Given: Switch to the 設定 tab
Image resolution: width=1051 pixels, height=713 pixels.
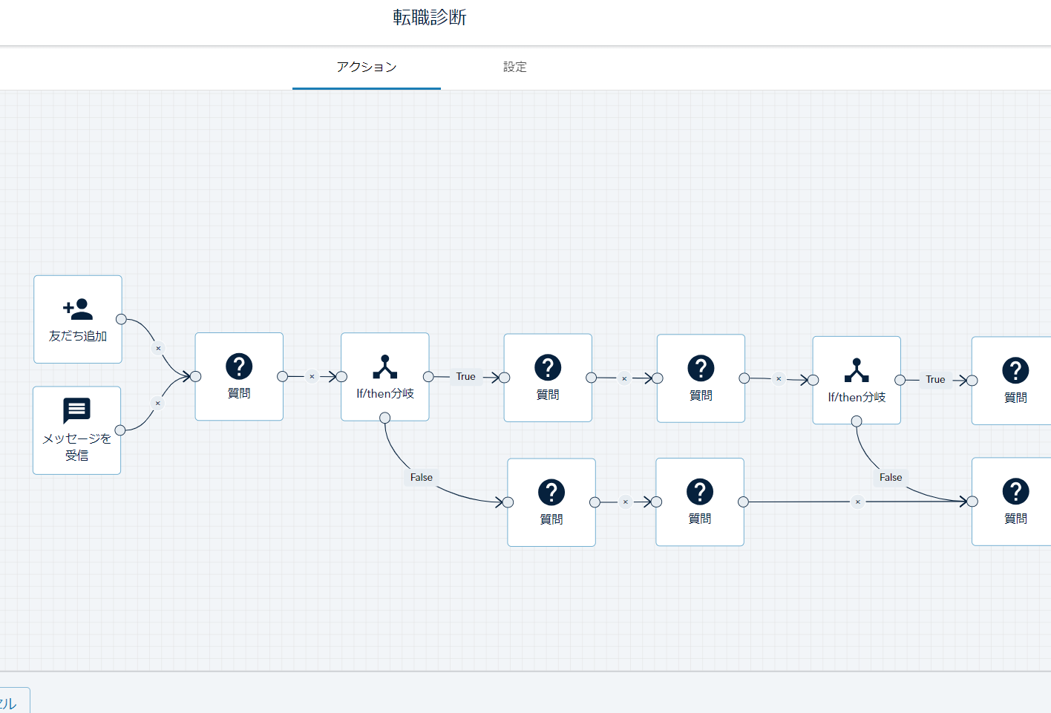Looking at the screenshot, I should [514, 67].
